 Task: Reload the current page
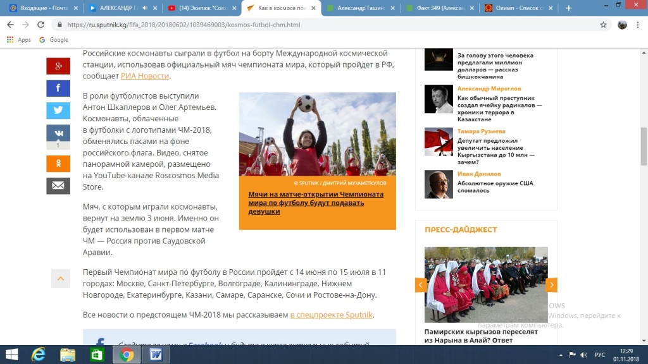(40, 25)
